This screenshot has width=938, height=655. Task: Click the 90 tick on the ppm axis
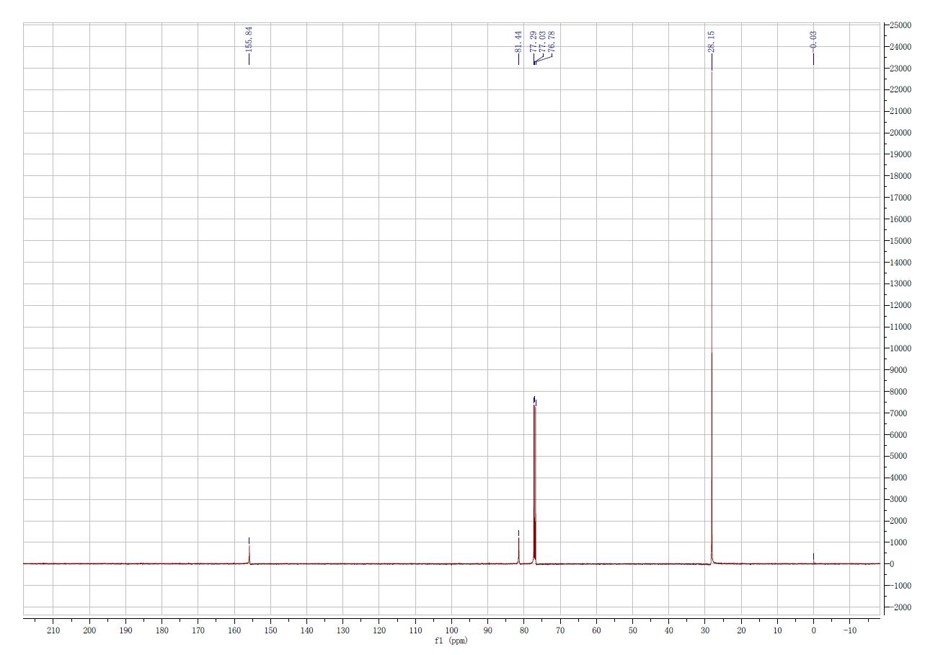pyautogui.click(x=488, y=630)
